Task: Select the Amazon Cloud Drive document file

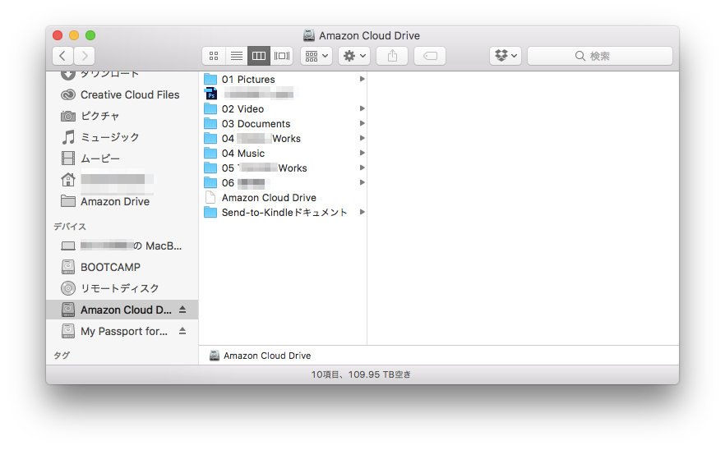Action: 283,198
